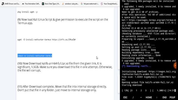Click the step (9) Kali Linux Script paragraph

[x=63, y=21]
